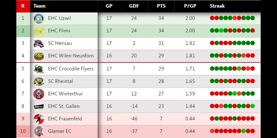Click the EHC Winterthur lion logo
Image resolution: width=277 pixels, height=138 pixels.
[x=39, y=94]
